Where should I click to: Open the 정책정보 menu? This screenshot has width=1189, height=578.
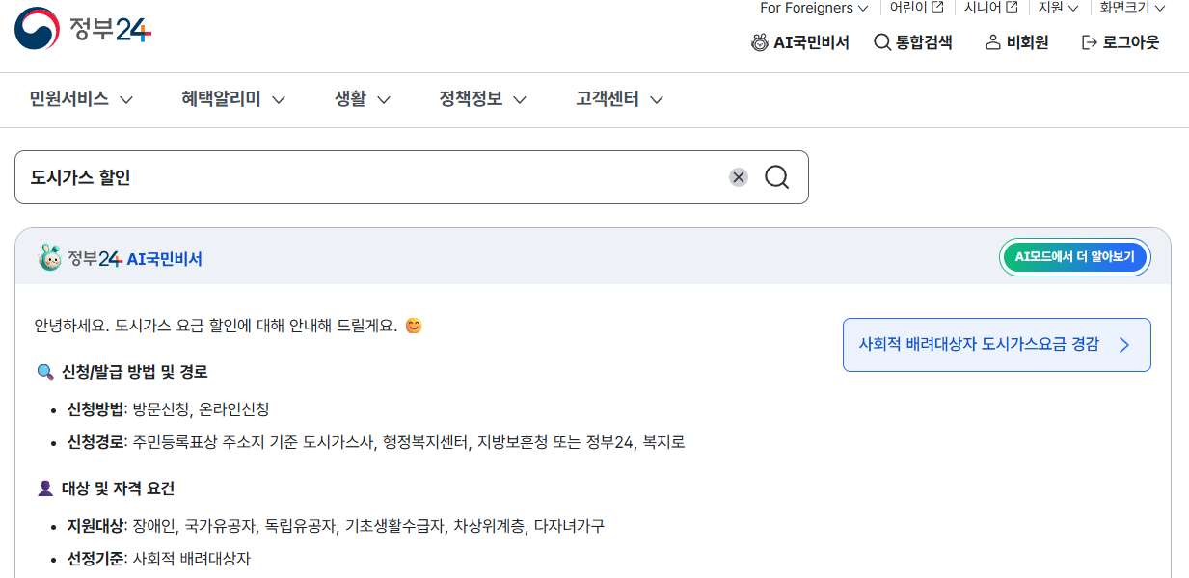click(483, 99)
